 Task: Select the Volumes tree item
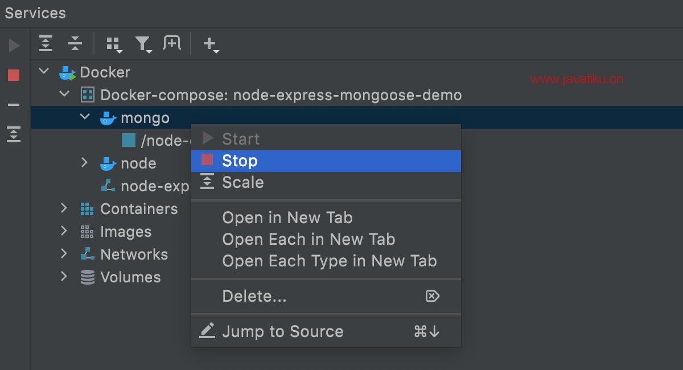click(x=130, y=277)
